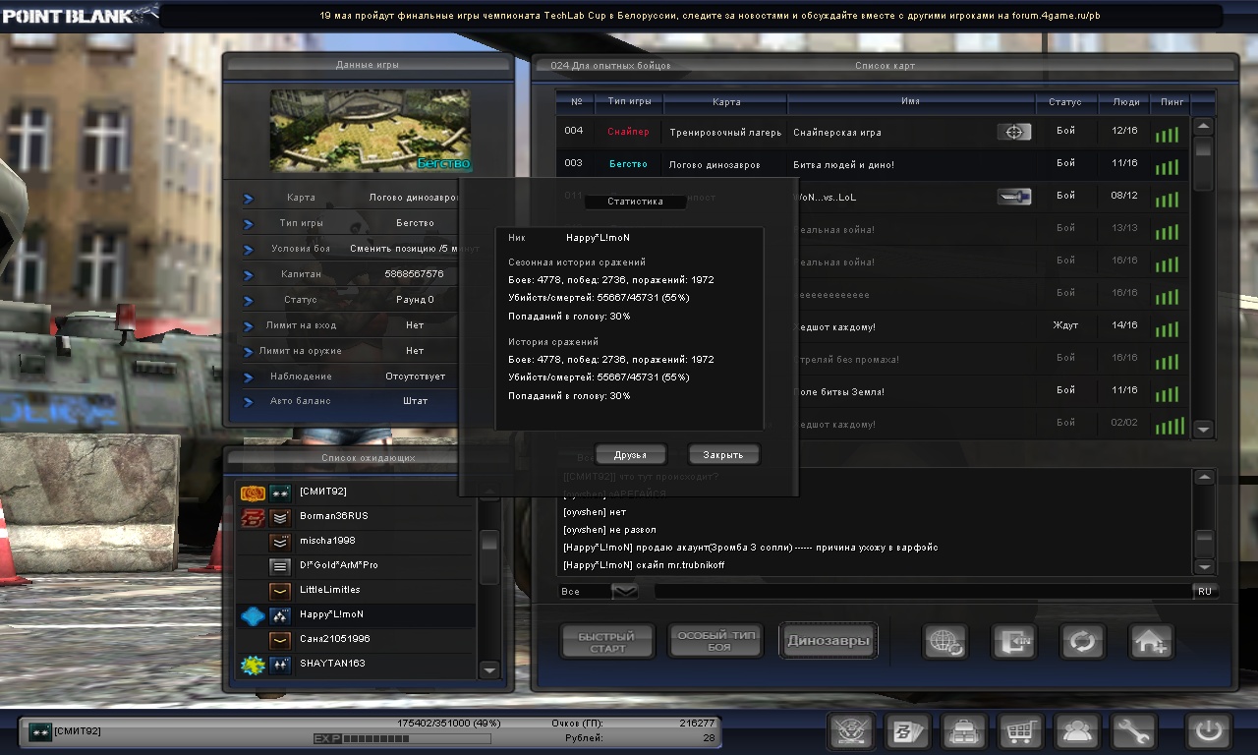Select player SHAYTAN163 in waiting list
Image resolution: width=1258 pixels, height=755 pixels.
tap(356, 665)
